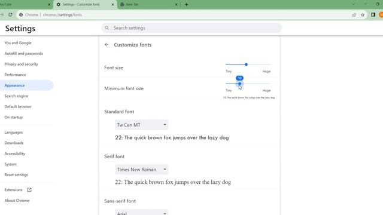Click inside the Search settings field
The height and width of the screenshot is (215, 383).
coord(191,28)
